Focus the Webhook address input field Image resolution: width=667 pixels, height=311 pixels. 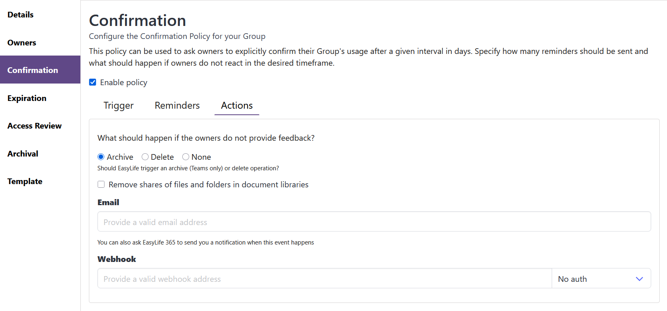coord(324,279)
